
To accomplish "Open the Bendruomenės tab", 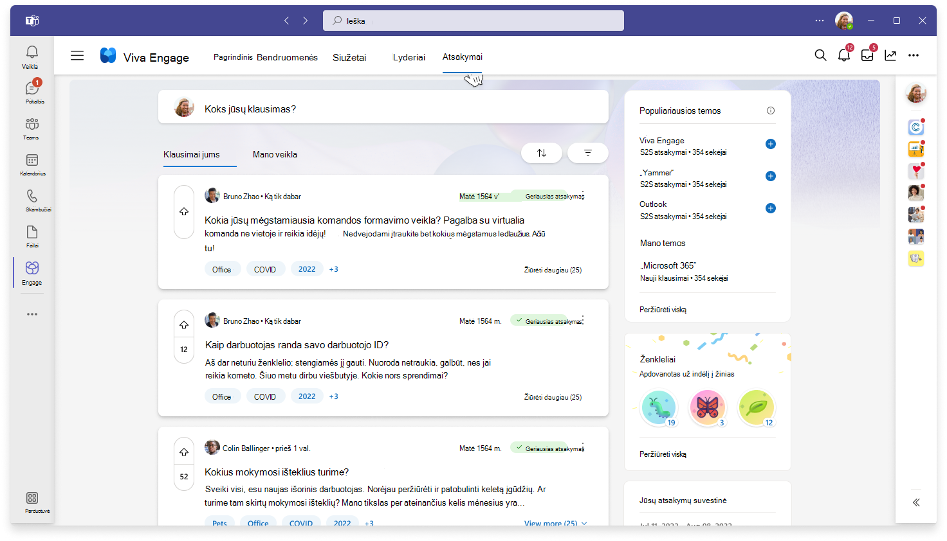I will pos(288,57).
